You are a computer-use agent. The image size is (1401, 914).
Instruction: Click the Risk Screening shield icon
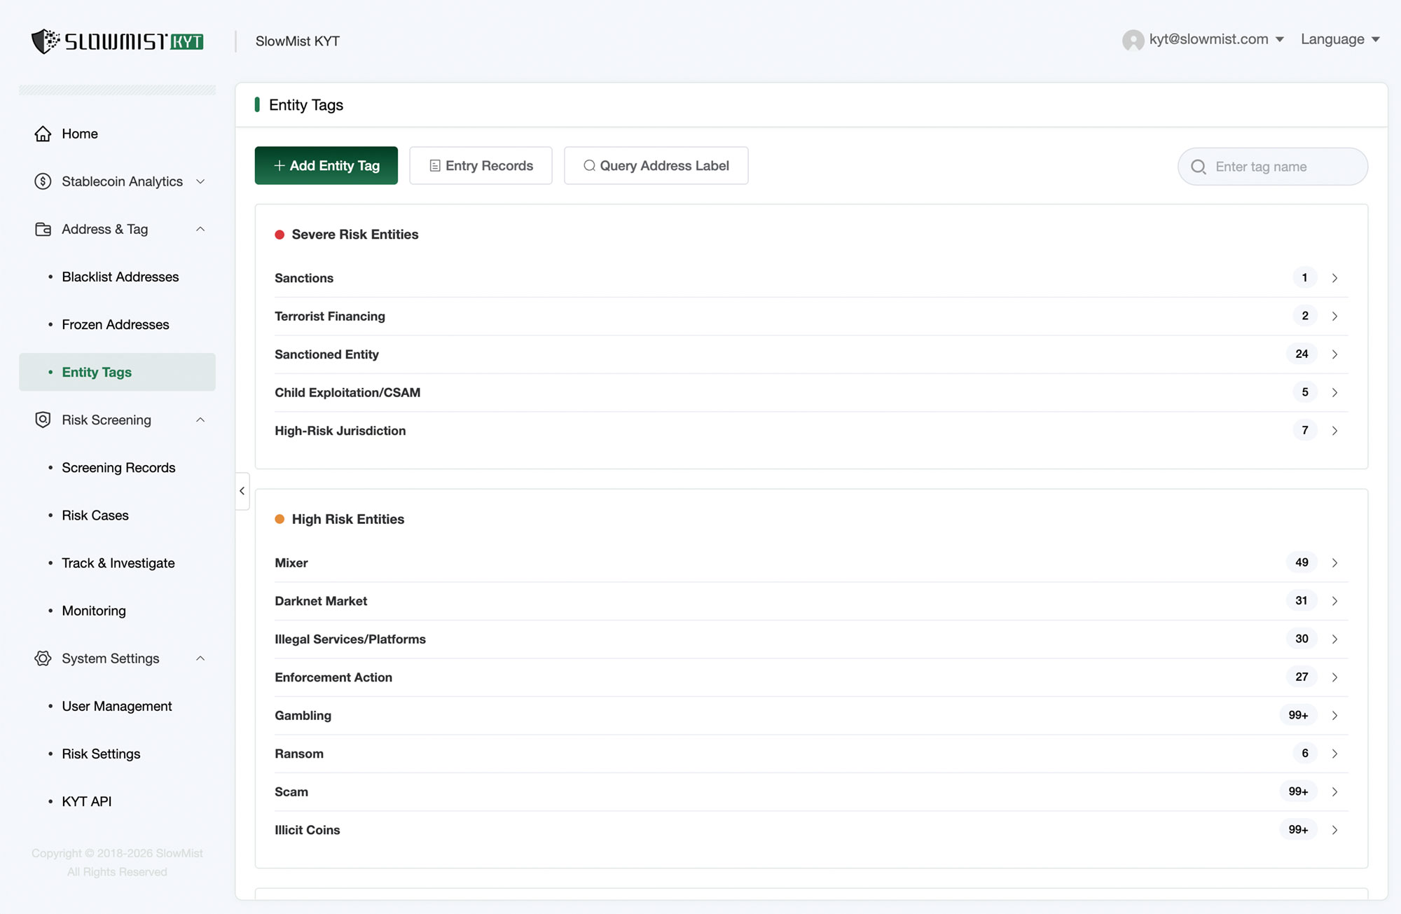click(43, 420)
